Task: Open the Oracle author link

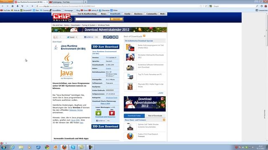Action: coord(108,68)
